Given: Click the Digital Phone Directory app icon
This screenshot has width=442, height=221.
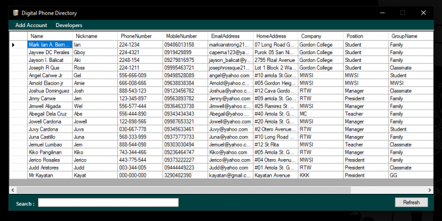Looking at the screenshot, I should (16, 13).
